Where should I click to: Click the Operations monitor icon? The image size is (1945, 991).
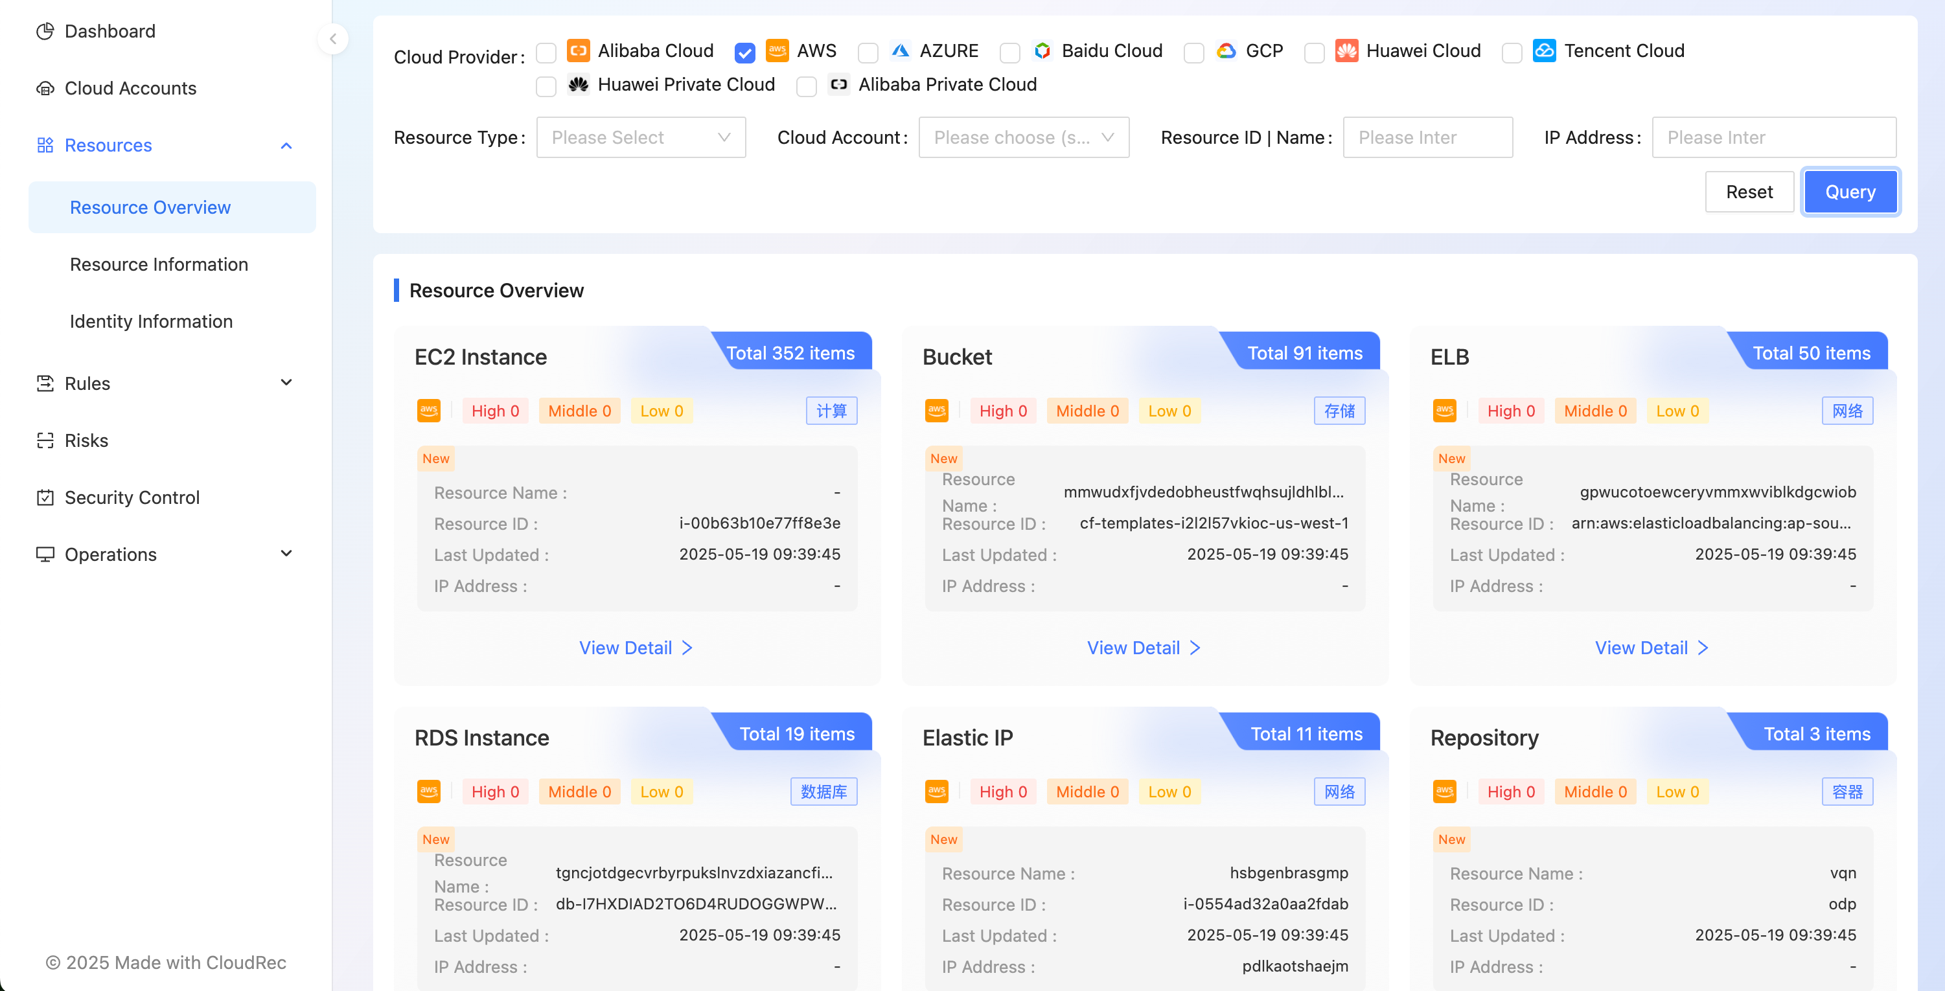[x=45, y=554]
